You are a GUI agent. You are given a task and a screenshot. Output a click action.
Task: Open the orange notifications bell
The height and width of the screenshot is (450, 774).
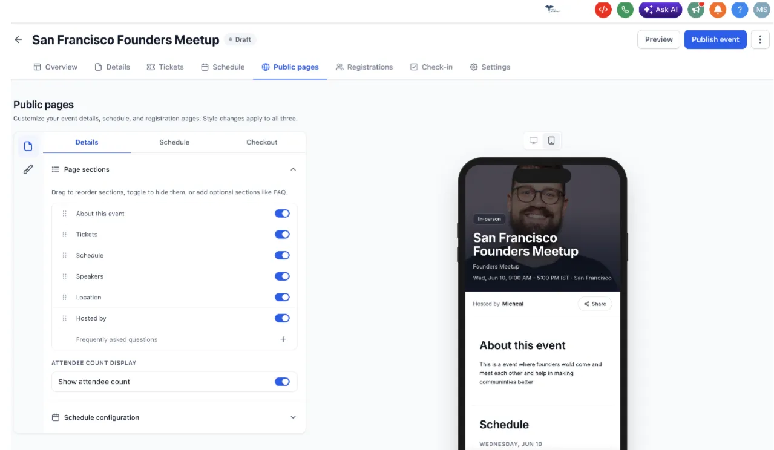tap(718, 10)
